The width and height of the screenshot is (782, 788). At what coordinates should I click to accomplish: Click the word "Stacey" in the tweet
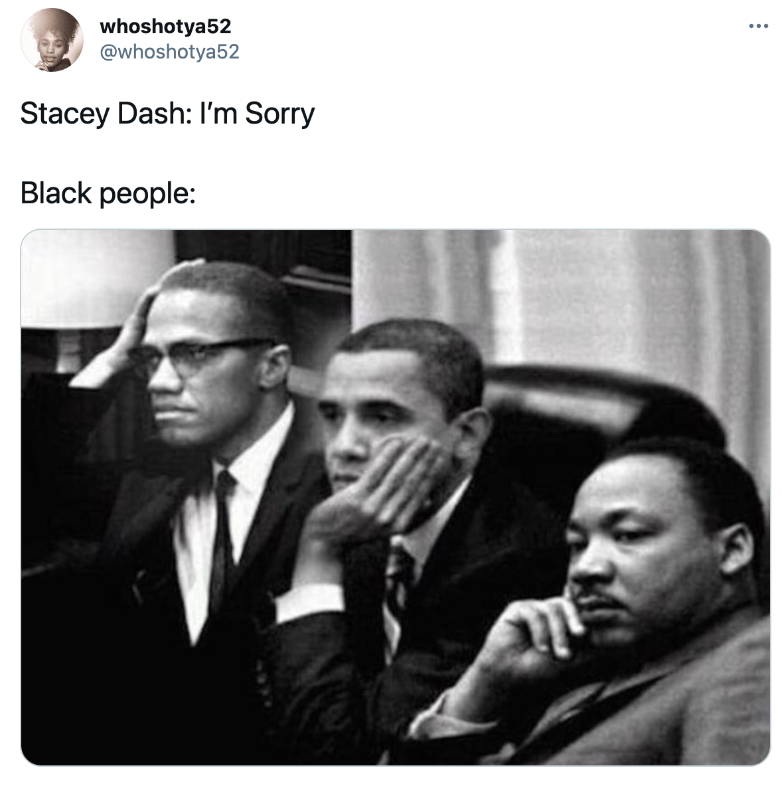coord(65,114)
